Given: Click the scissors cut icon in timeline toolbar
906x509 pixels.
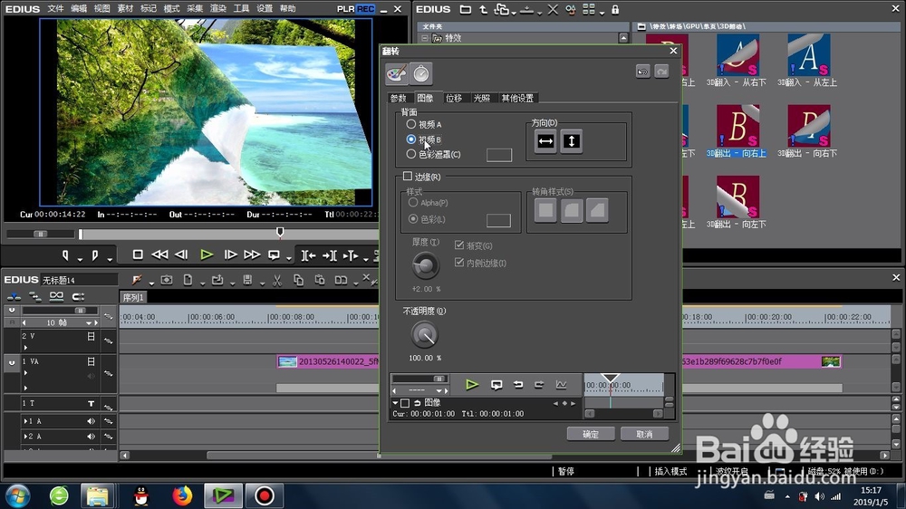Looking at the screenshot, I should (x=277, y=280).
